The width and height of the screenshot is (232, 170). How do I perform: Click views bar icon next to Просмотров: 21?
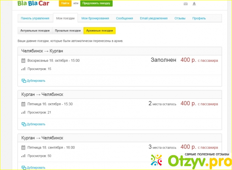pos(24,112)
